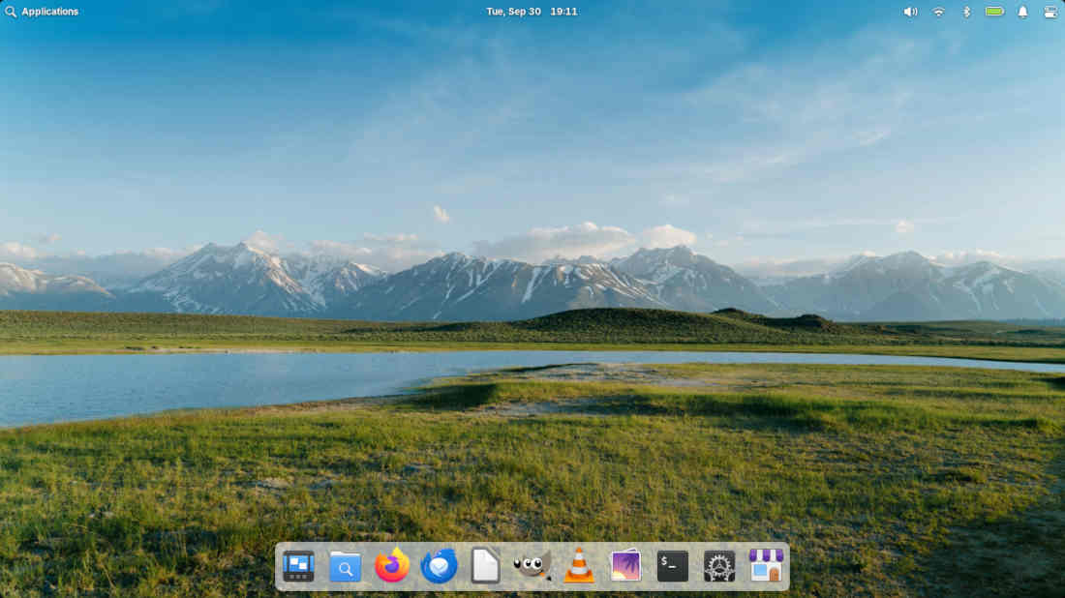Open the Files manager in dock
The image size is (1065, 598).
click(345, 566)
